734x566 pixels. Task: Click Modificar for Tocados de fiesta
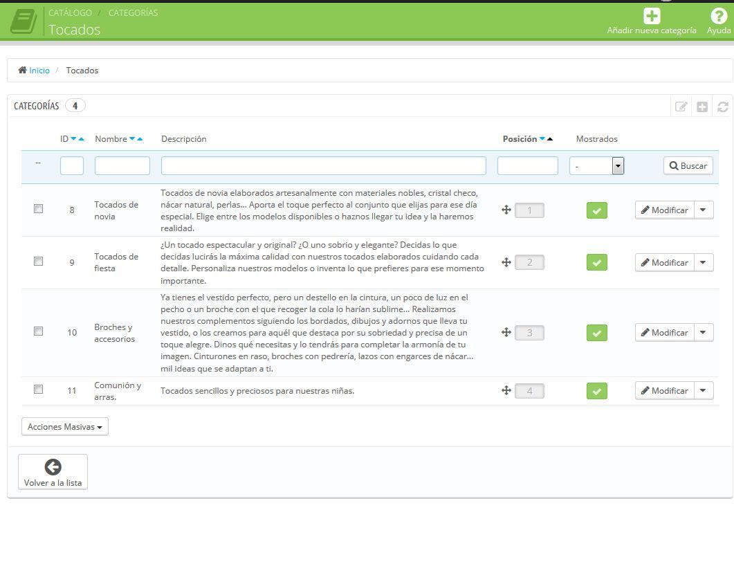pyautogui.click(x=664, y=262)
